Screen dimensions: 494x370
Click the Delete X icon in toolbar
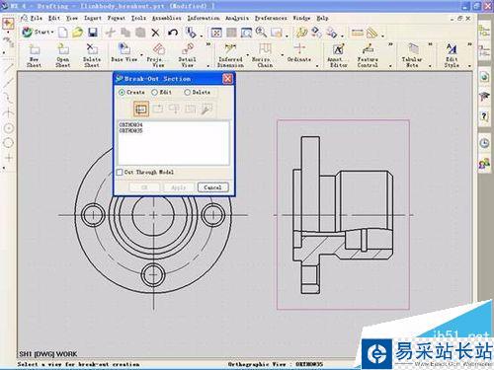click(x=155, y=33)
